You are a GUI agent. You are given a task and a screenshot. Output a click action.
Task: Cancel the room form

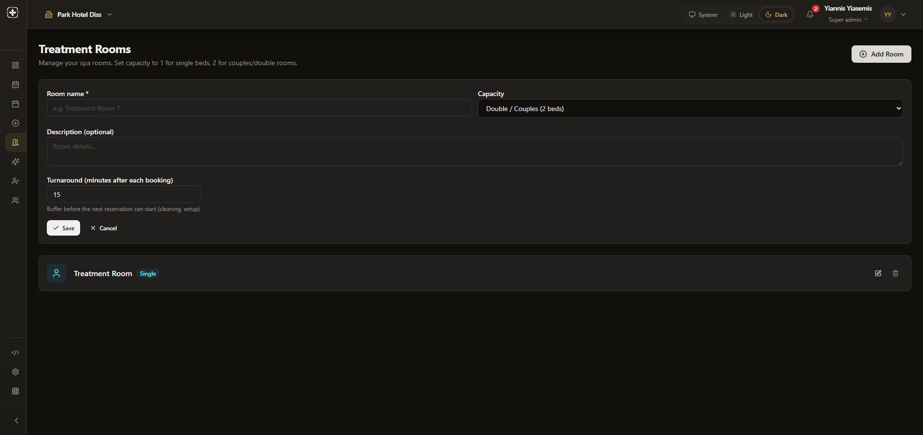tap(103, 228)
